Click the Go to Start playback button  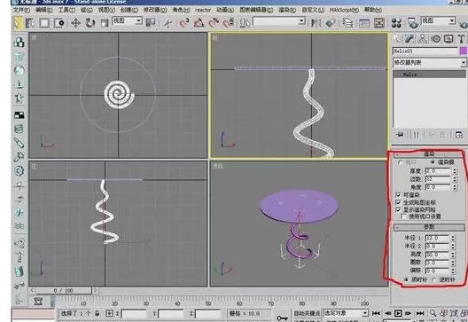(376, 313)
